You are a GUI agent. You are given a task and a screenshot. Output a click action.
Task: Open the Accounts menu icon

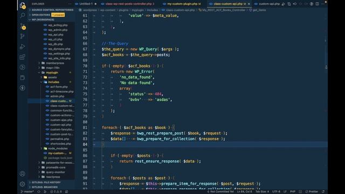(23, 174)
